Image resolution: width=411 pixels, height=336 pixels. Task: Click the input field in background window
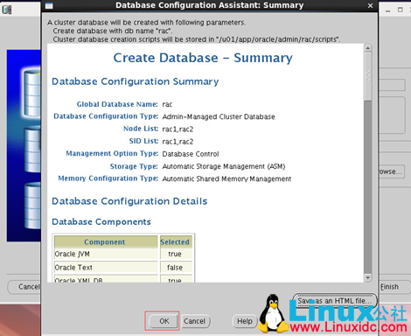(x=392, y=85)
